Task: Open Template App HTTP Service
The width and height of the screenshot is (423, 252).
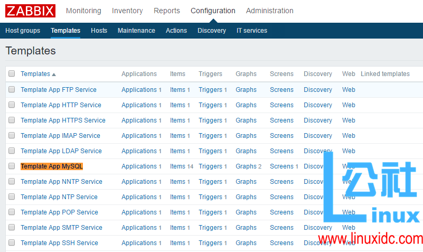Action: (x=61, y=105)
